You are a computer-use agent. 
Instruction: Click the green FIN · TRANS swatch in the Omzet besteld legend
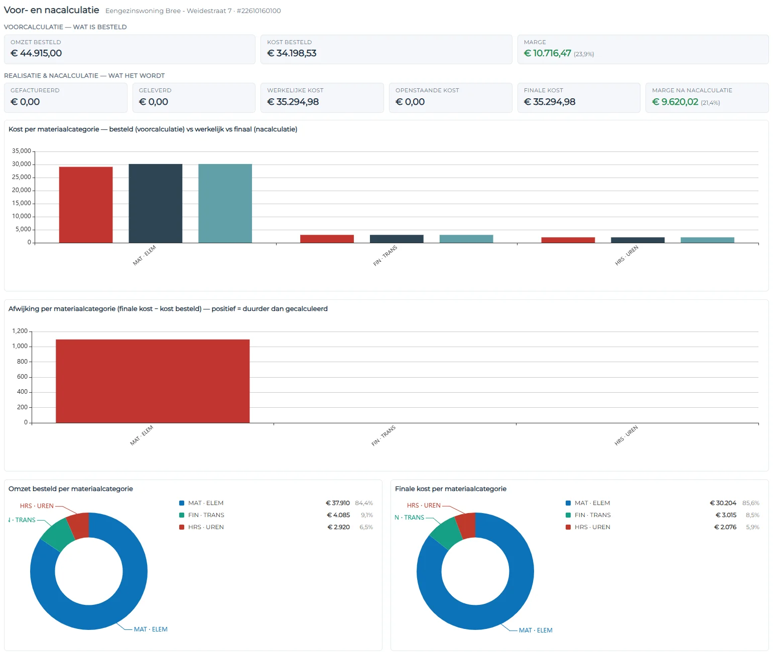coord(182,515)
